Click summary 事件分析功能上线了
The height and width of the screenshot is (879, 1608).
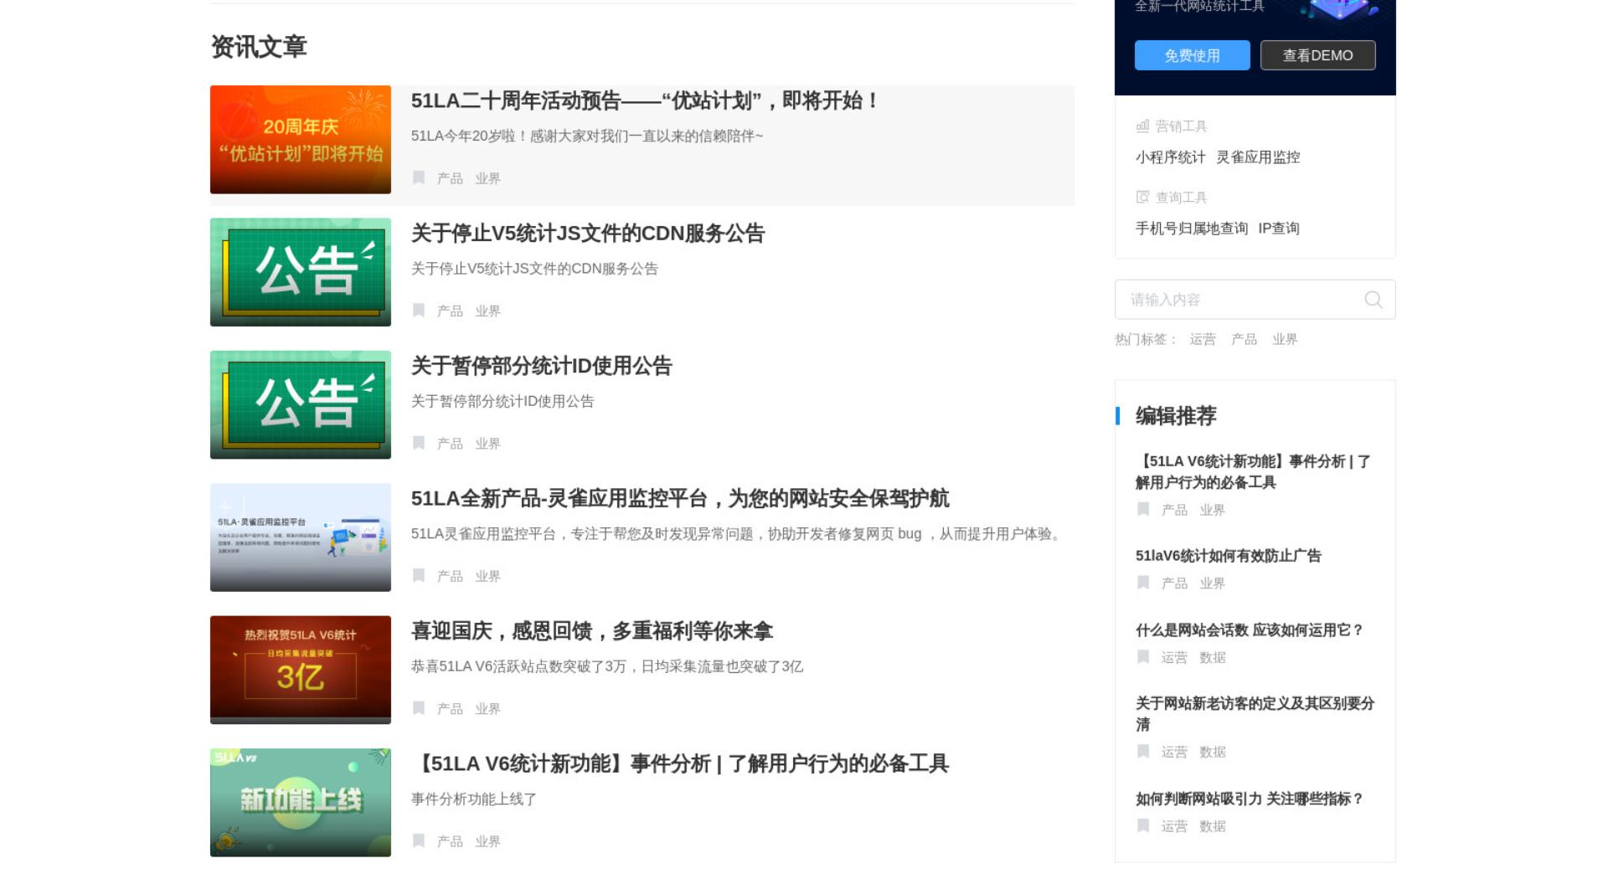pyautogui.click(x=474, y=799)
